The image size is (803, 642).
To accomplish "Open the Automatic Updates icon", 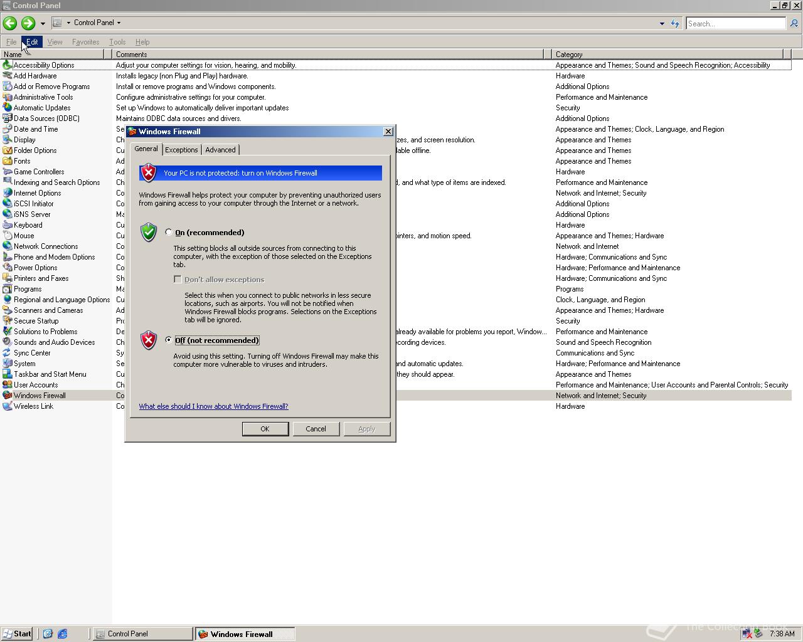I will [8, 108].
